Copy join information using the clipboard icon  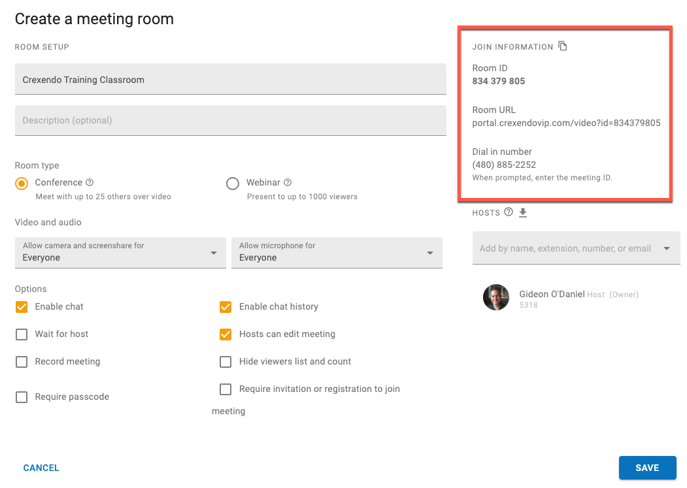tap(563, 46)
